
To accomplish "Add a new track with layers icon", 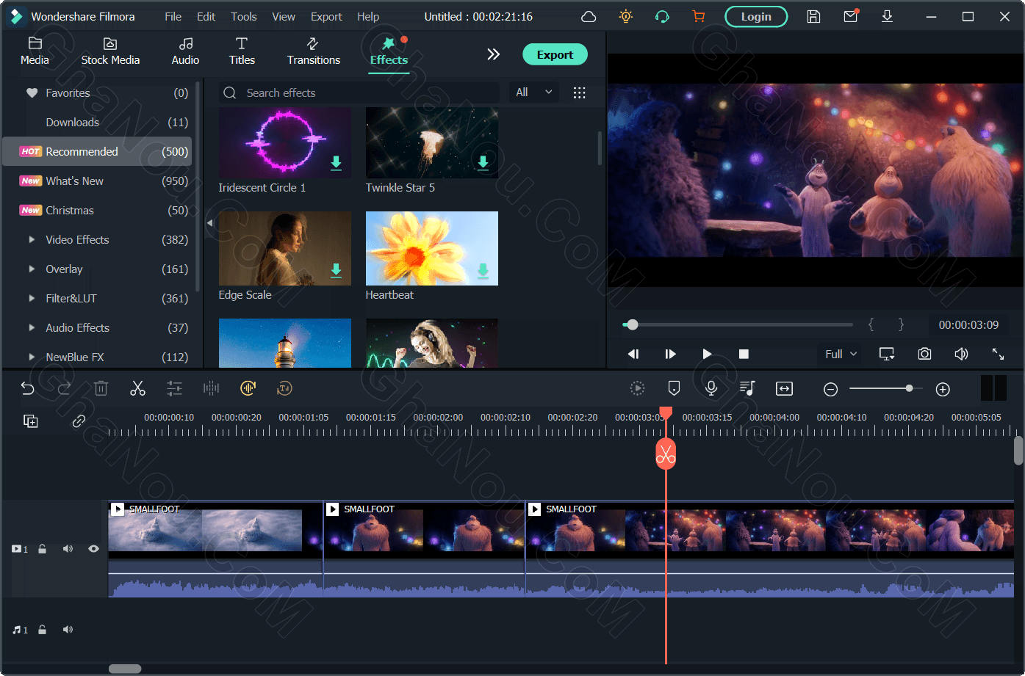I will pyautogui.click(x=31, y=421).
